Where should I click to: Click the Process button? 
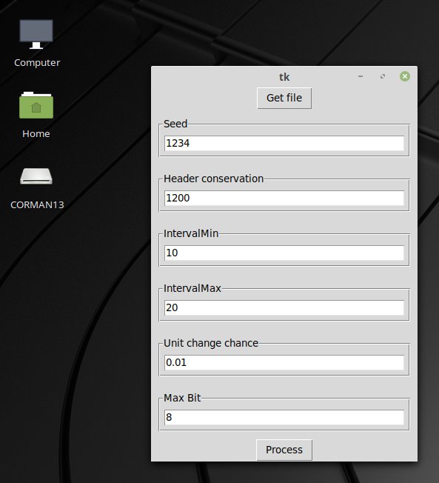tap(284, 450)
